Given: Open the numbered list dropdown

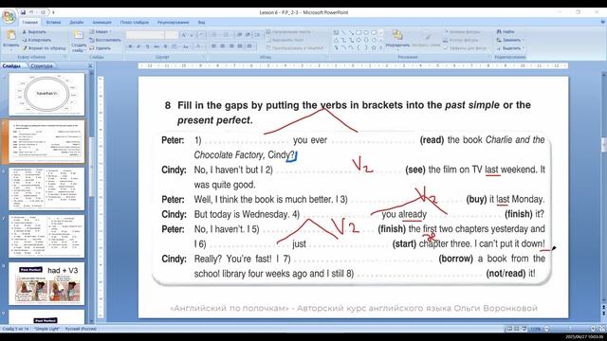Looking at the screenshot, I should [x=228, y=35].
